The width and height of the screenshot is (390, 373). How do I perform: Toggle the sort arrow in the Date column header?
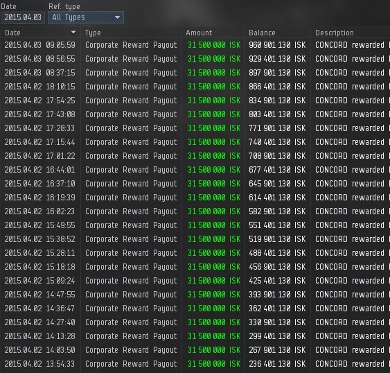point(73,33)
